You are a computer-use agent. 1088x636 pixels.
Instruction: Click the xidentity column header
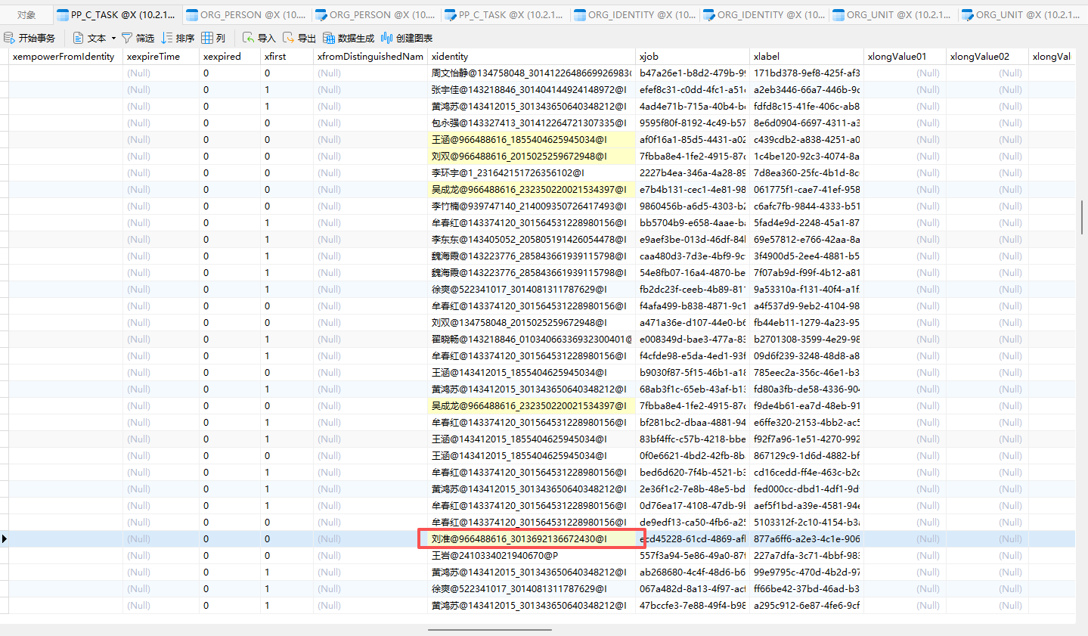coord(532,57)
